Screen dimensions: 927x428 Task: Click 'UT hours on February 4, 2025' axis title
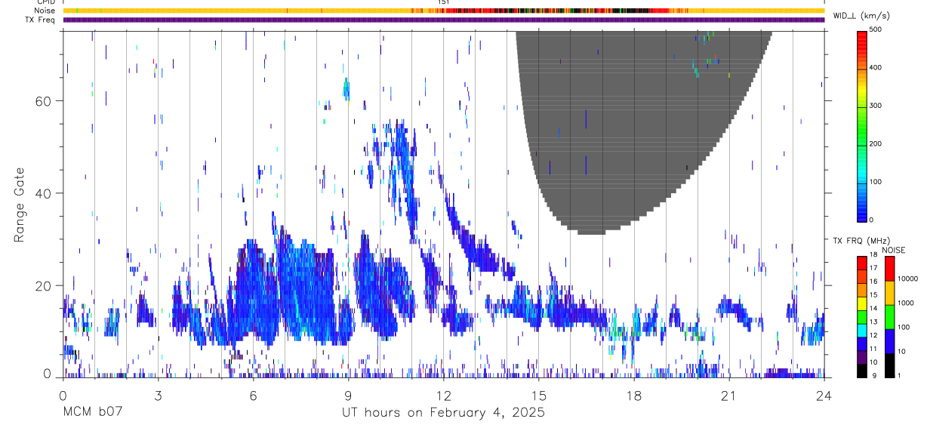(443, 413)
